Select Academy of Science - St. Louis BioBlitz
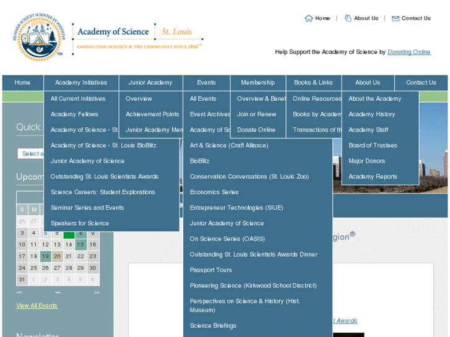 tap(103, 145)
